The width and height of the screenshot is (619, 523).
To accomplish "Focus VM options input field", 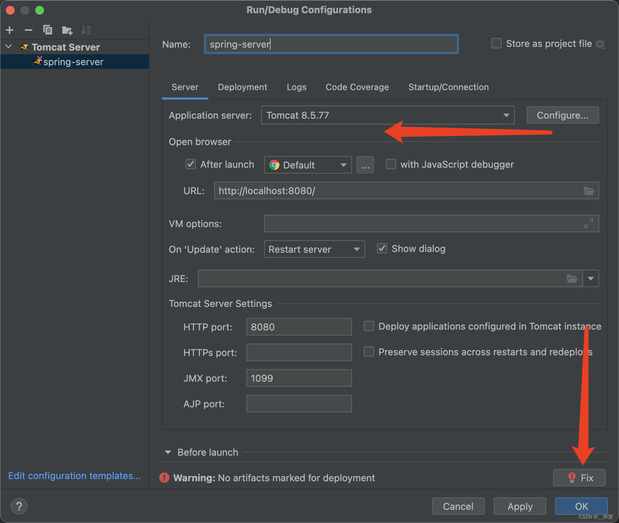I will pos(431,223).
